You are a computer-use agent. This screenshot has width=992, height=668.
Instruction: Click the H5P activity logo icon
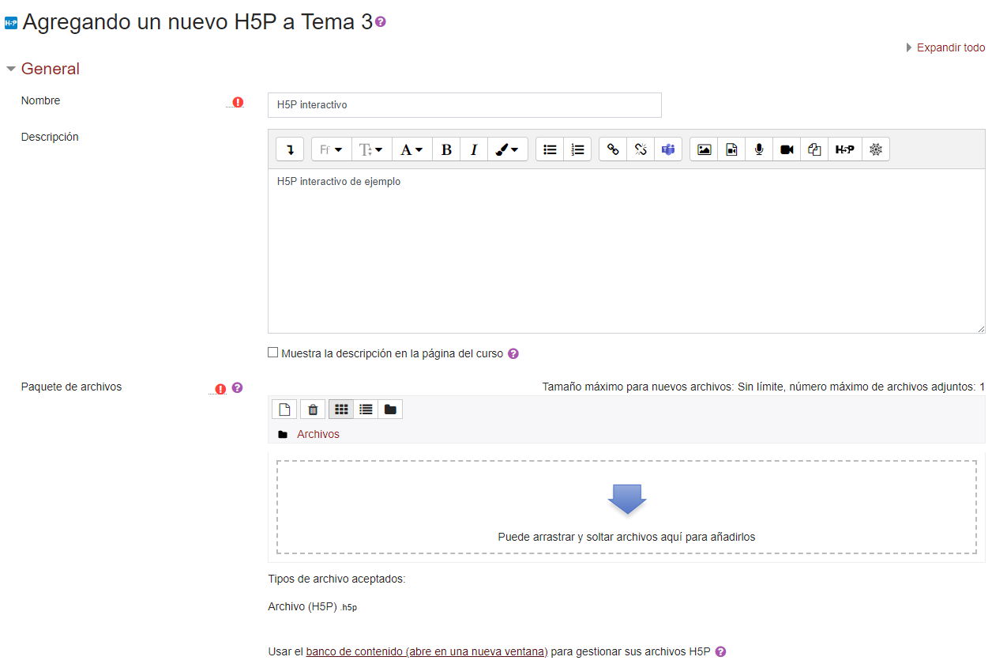(11, 23)
